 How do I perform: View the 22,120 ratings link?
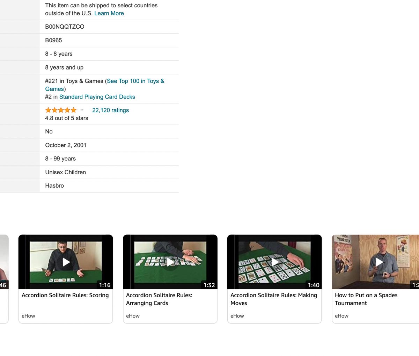[110, 110]
